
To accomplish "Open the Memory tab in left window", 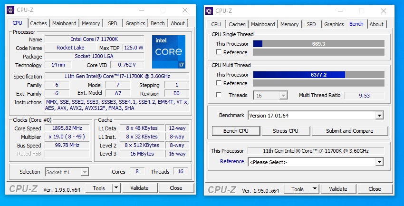I will [x=91, y=23].
